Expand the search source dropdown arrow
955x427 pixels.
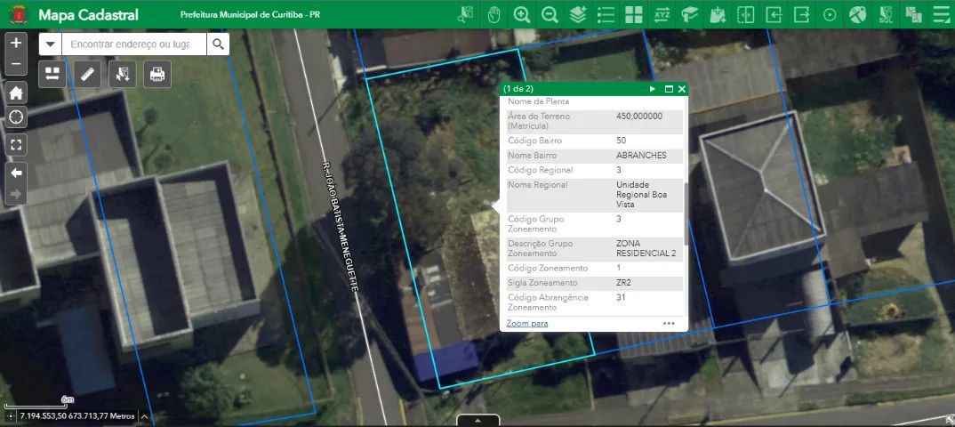coord(50,44)
